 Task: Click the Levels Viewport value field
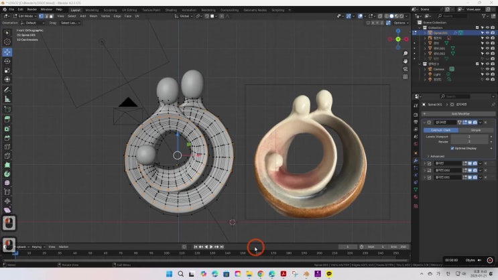(x=469, y=136)
